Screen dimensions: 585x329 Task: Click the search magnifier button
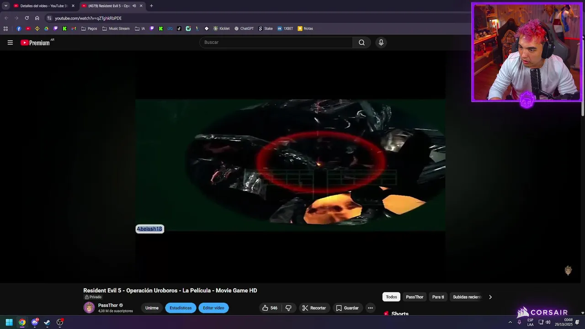click(x=362, y=42)
